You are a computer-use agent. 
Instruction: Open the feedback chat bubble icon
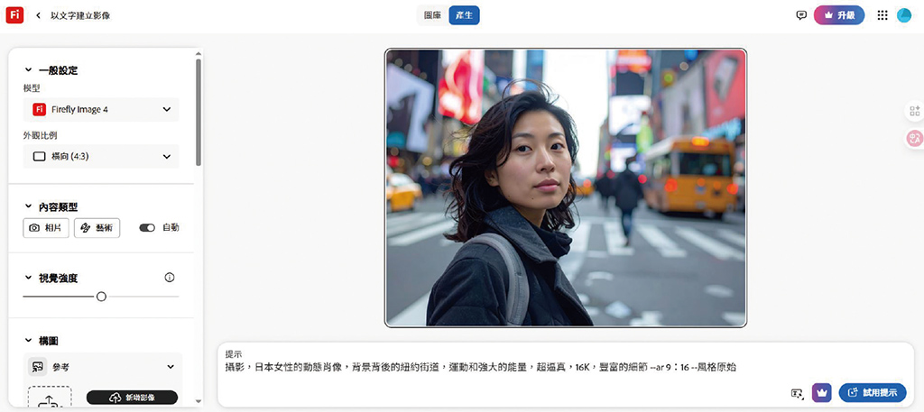point(800,15)
